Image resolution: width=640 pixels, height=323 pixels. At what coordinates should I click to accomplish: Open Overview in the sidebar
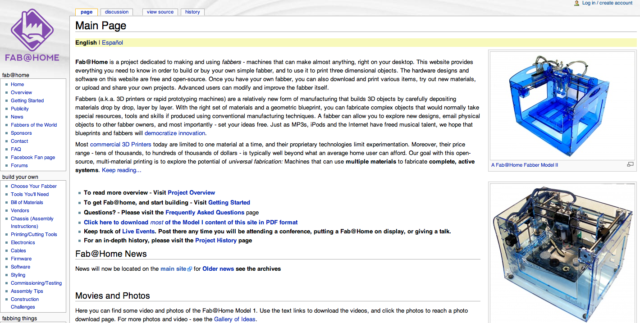click(22, 92)
